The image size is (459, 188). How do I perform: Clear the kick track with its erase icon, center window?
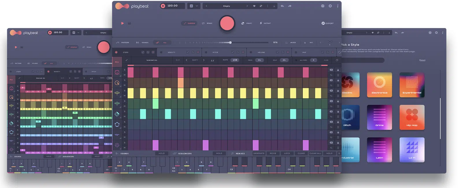(x=331, y=70)
